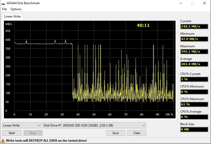Close the AIDA64 Disk Benchmark window
The width and height of the screenshot is (211, 144).
(205, 3)
